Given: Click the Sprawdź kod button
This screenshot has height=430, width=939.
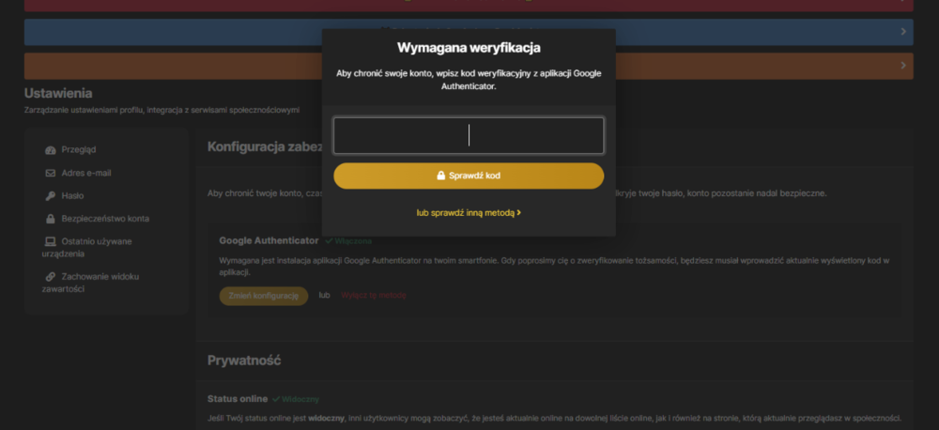Looking at the screenshot, I should [x=469, y=176].
